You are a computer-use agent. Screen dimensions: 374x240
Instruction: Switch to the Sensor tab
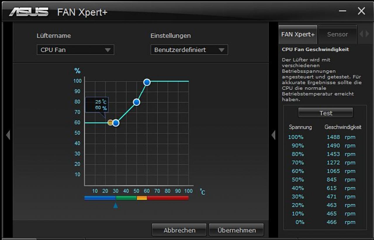[x=337, y=34]
